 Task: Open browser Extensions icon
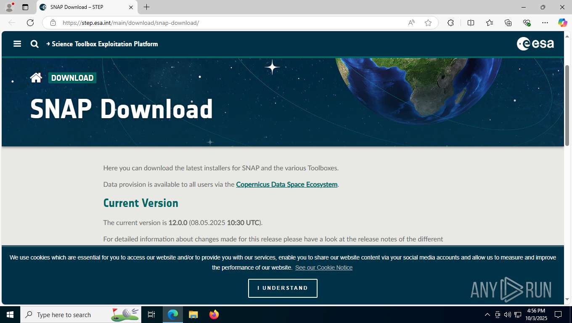point(450,23)
